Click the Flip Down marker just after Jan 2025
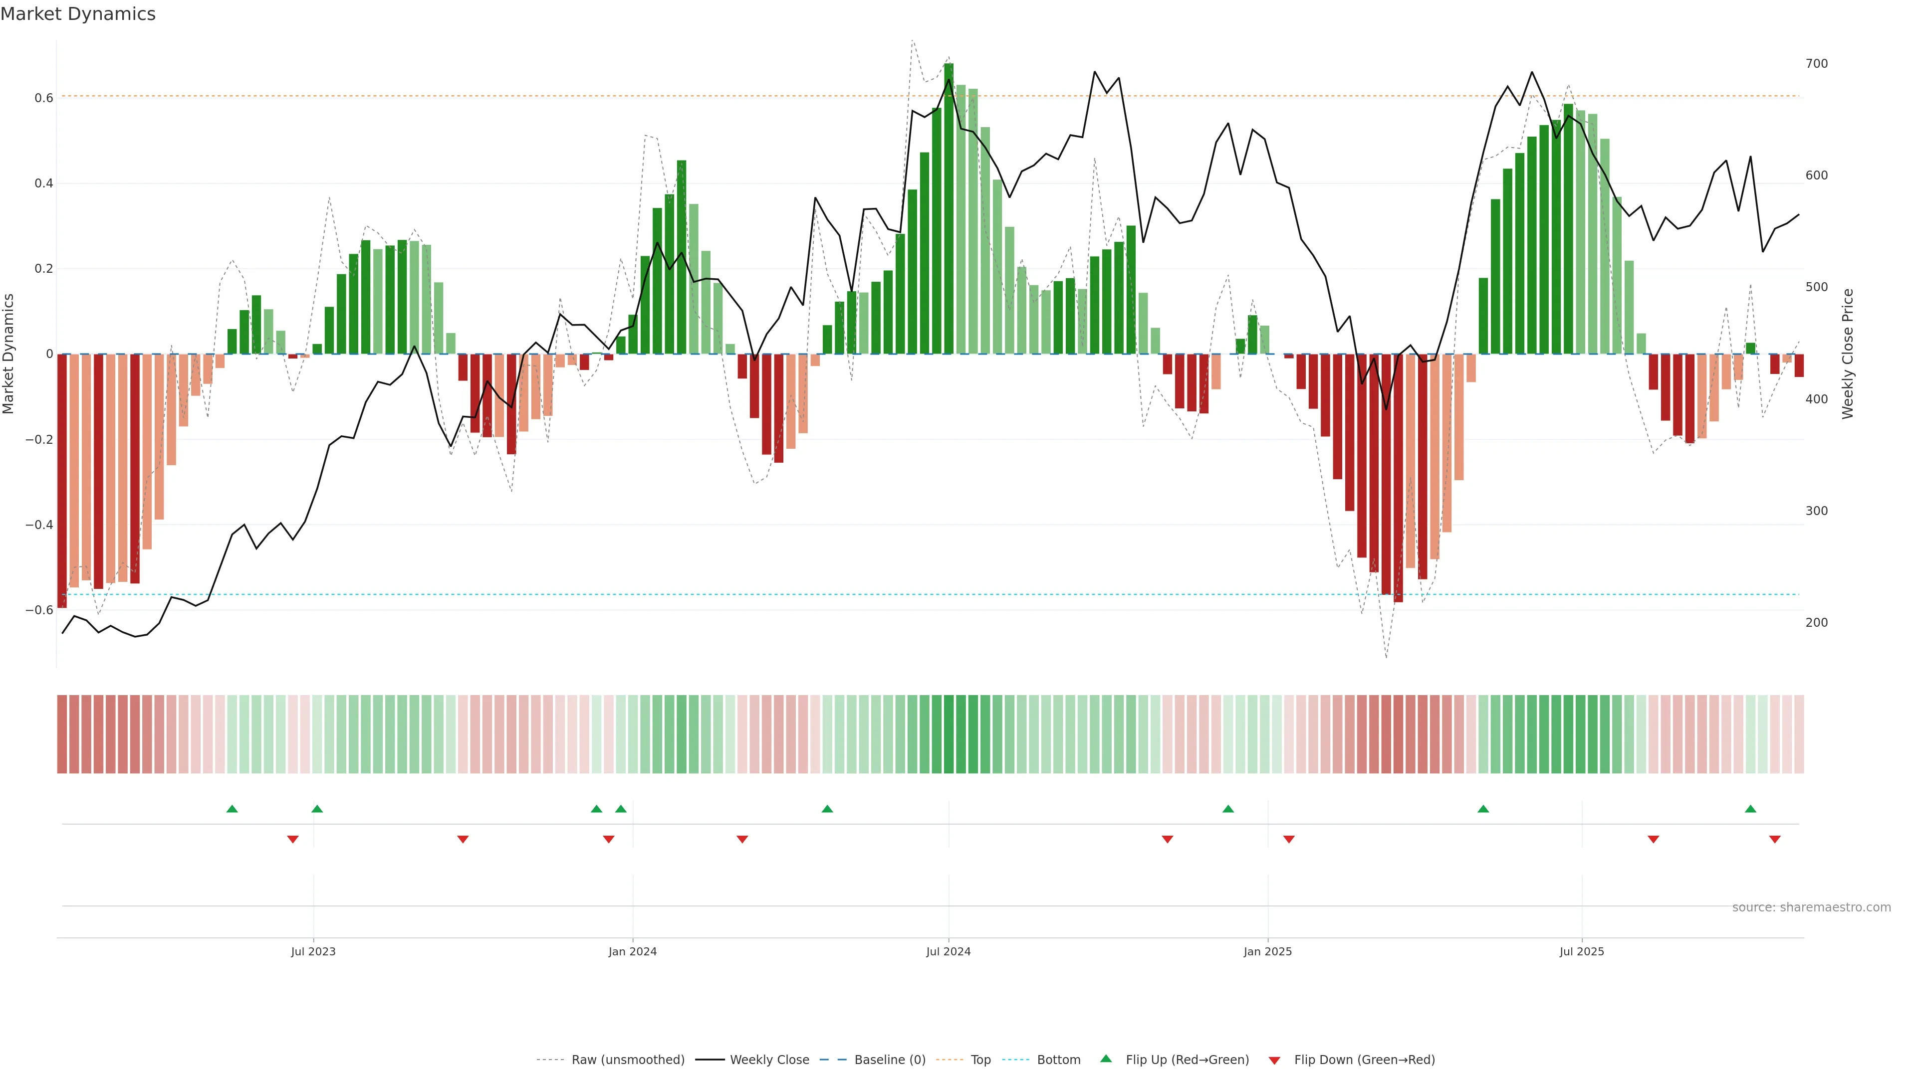The image size is (1916, 1077). coord(1289,839)
